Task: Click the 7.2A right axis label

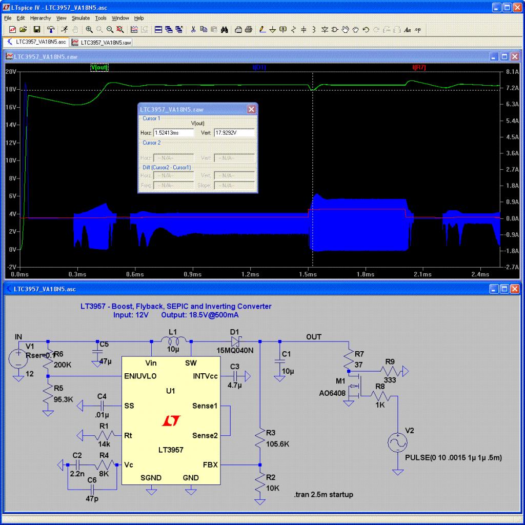Action: (512, 88)
